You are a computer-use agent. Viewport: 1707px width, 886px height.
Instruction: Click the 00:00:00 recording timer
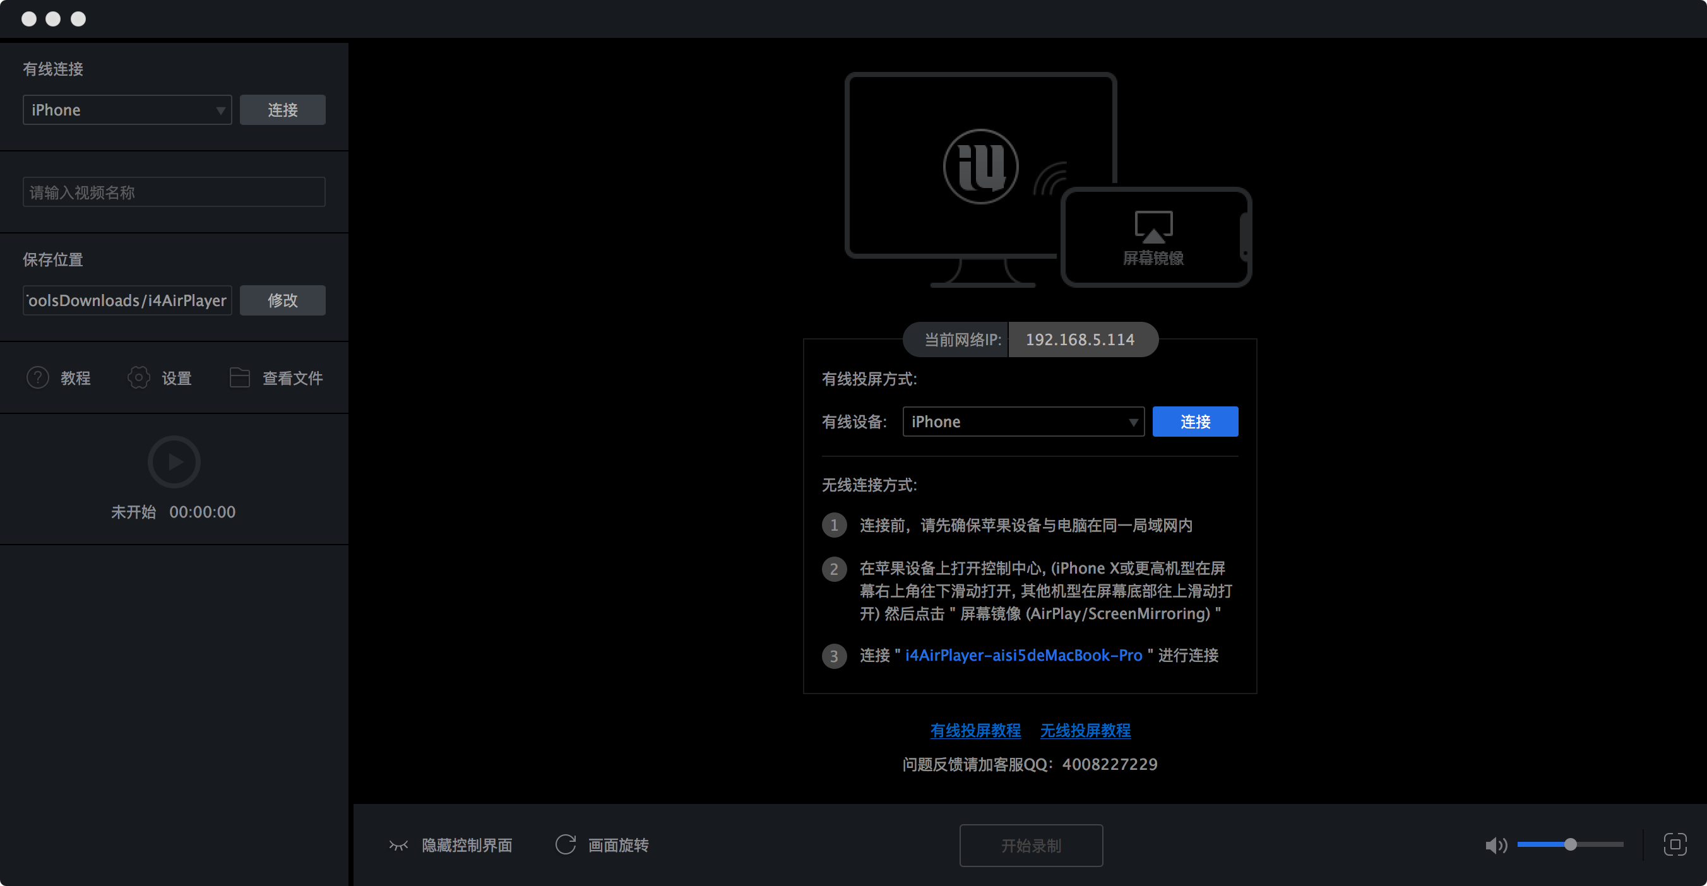(202, 512)
